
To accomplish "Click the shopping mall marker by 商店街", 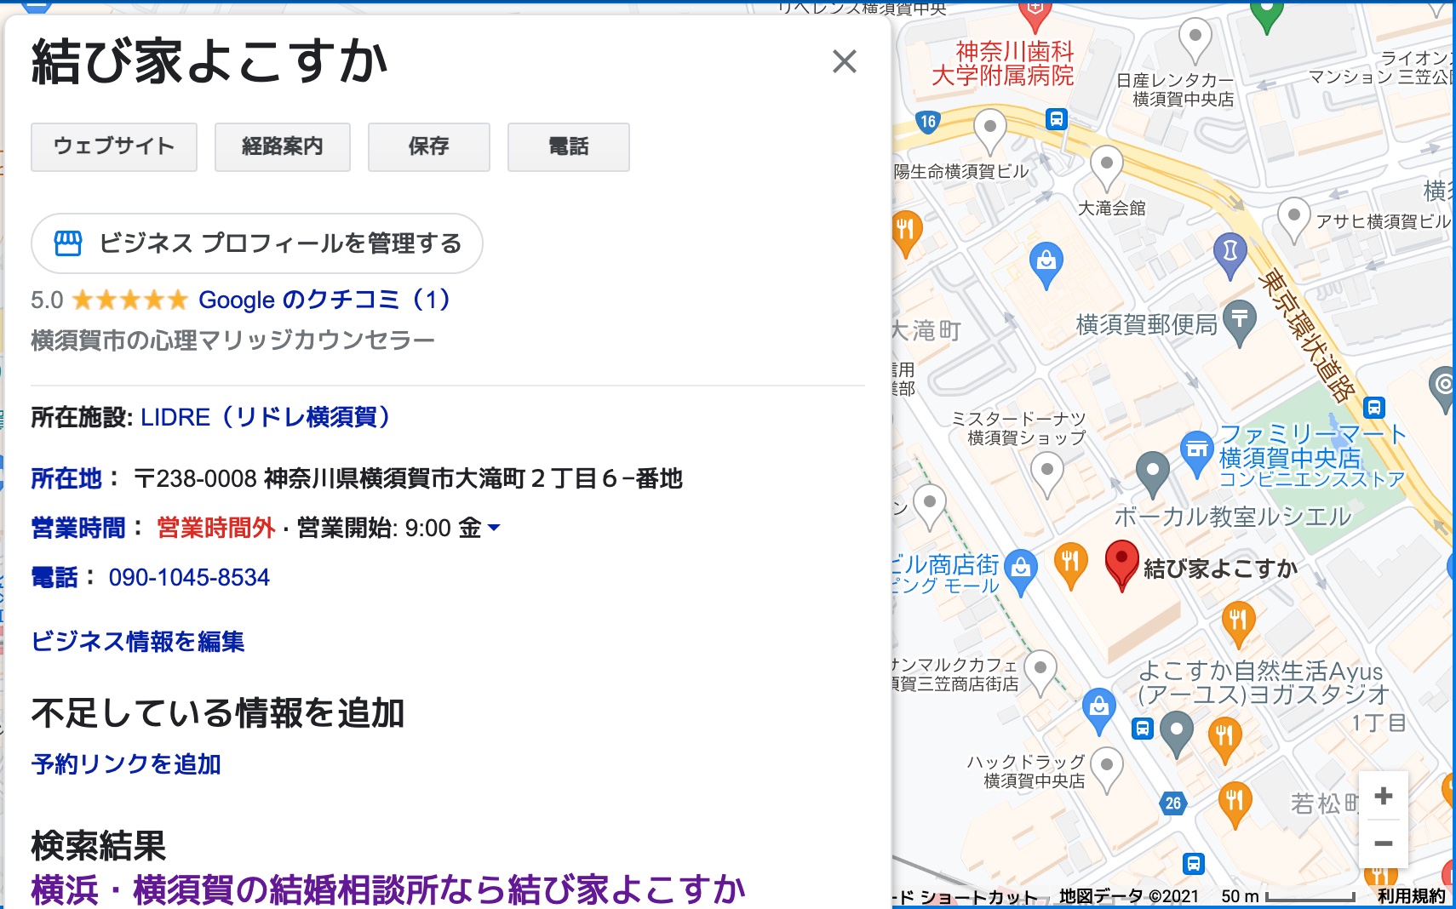I will [x=1021, y=570].
